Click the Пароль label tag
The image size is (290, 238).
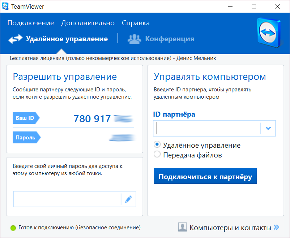click(x=26, y=138)
